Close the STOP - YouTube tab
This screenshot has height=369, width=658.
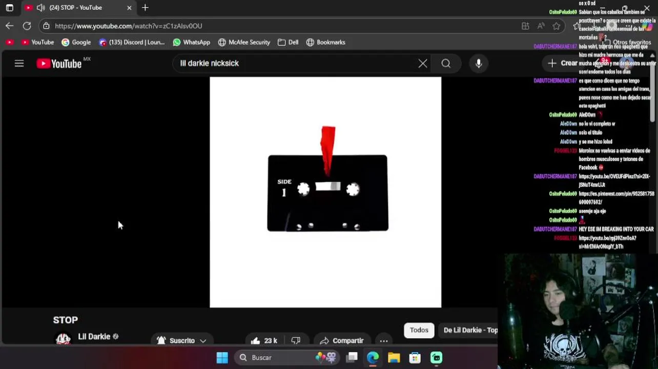[x=129, y=8]
